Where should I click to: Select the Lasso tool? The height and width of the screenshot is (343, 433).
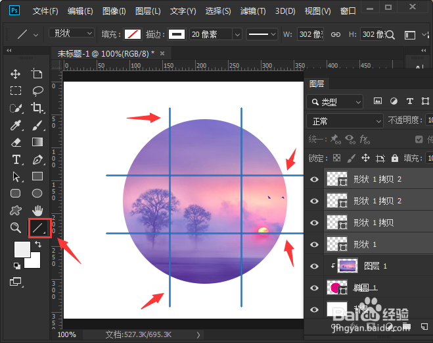(37, 91)
